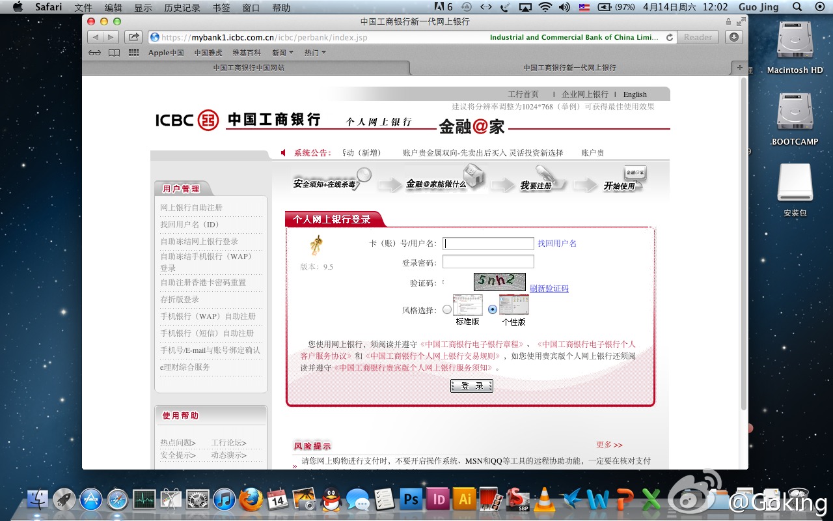The width and height of the screenshot is (833, 521).
Task: Open the 书签 menu
Action: [x=221, y=7]
